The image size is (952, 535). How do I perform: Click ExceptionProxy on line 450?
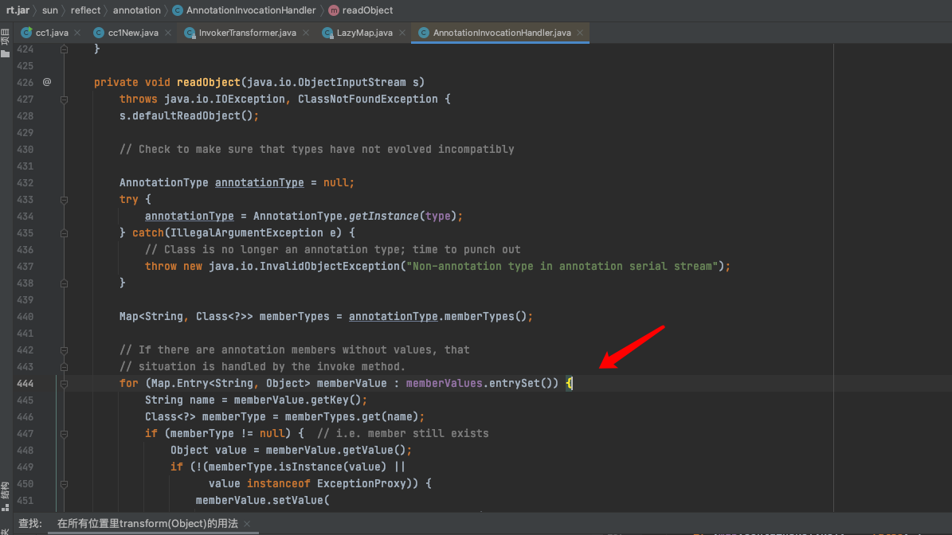click(x=361, y=483)
